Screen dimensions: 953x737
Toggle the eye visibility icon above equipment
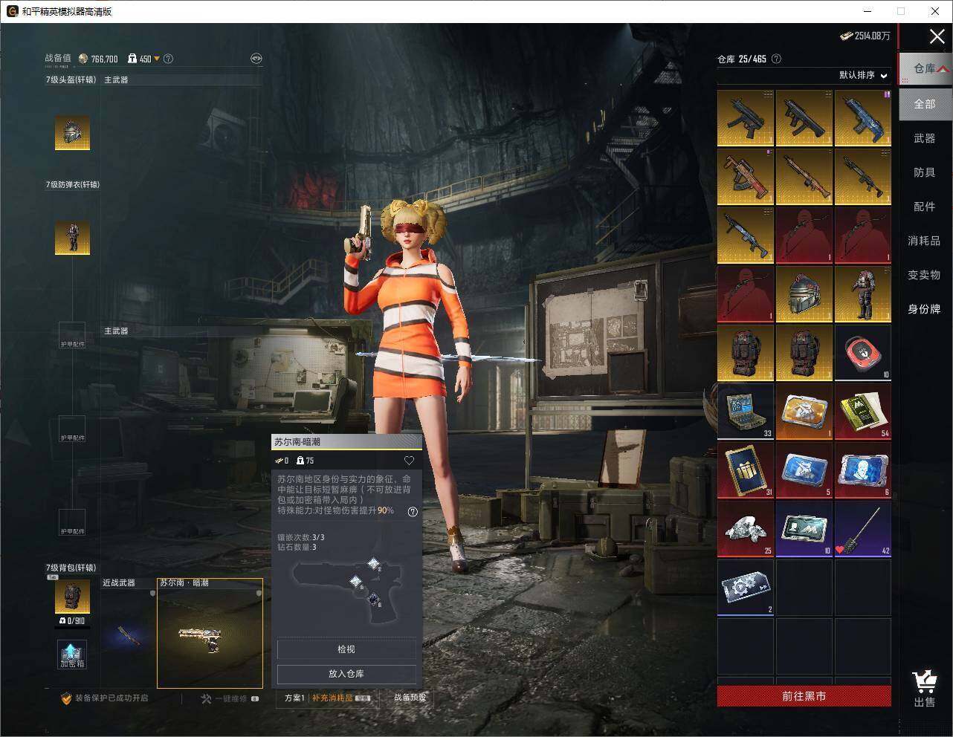256,59
